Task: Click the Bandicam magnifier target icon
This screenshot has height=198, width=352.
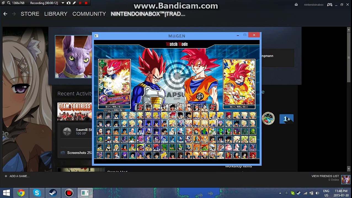Action: (9, 3)
